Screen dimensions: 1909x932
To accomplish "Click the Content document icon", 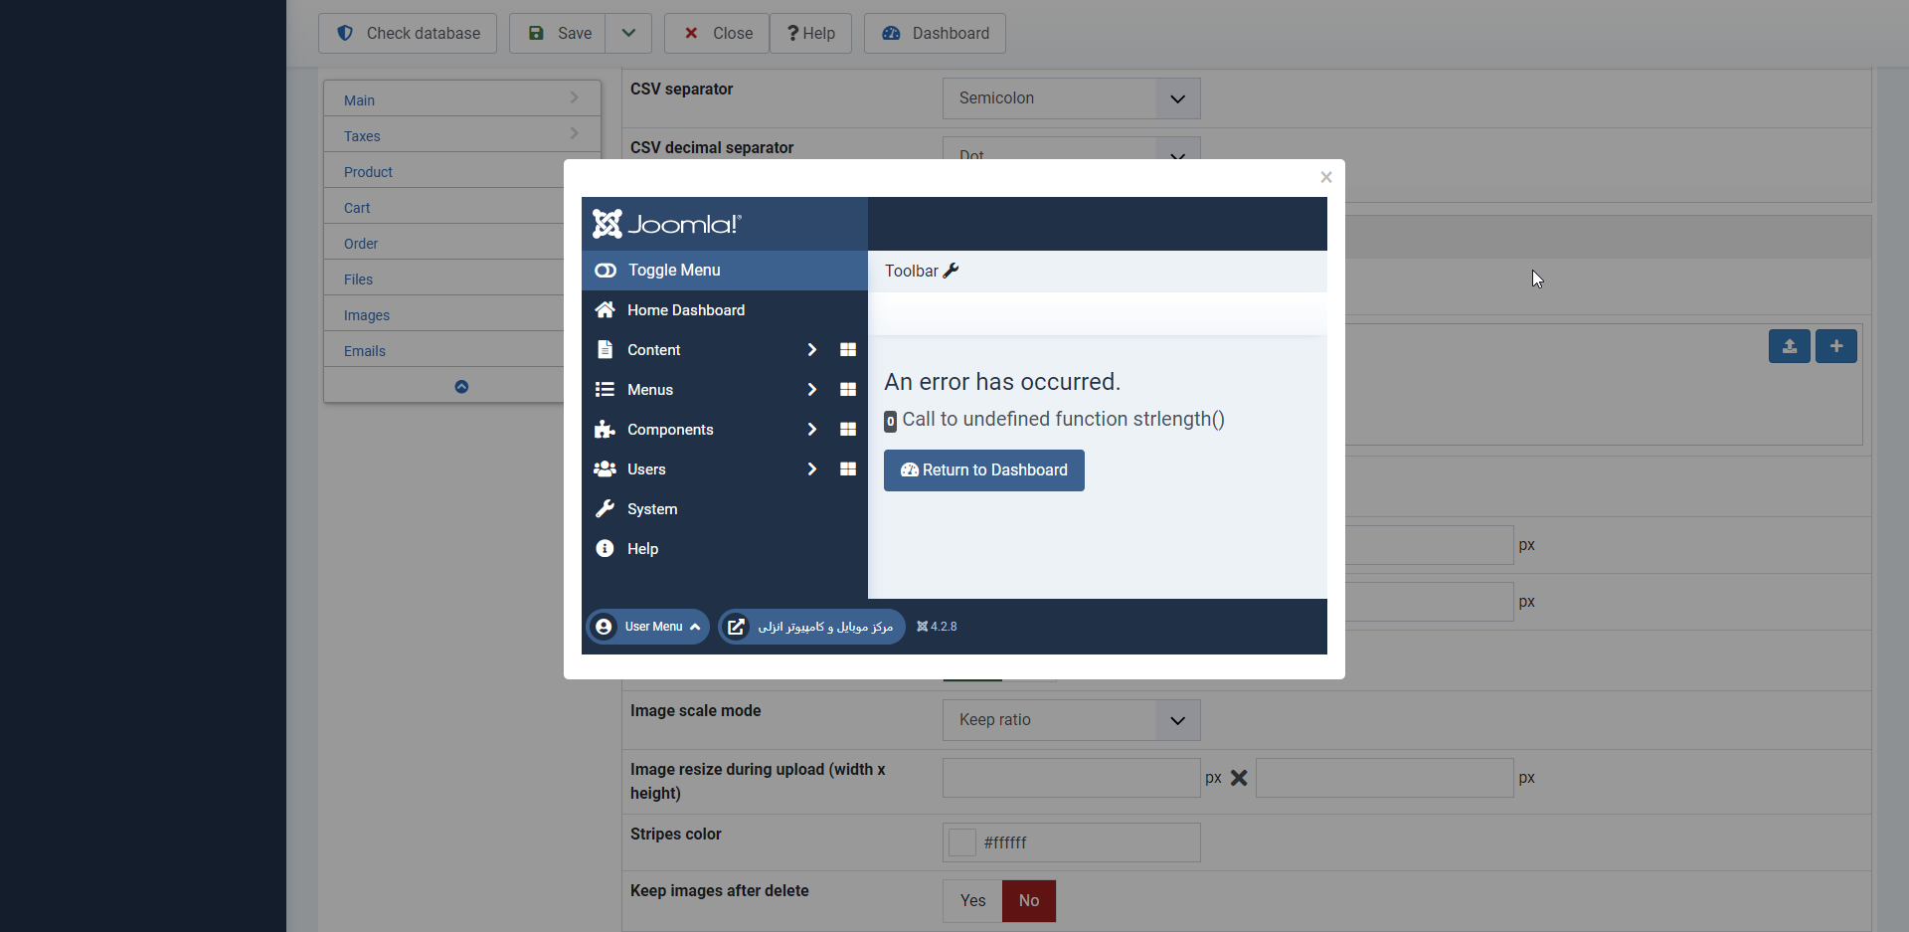I will point(605,350).
